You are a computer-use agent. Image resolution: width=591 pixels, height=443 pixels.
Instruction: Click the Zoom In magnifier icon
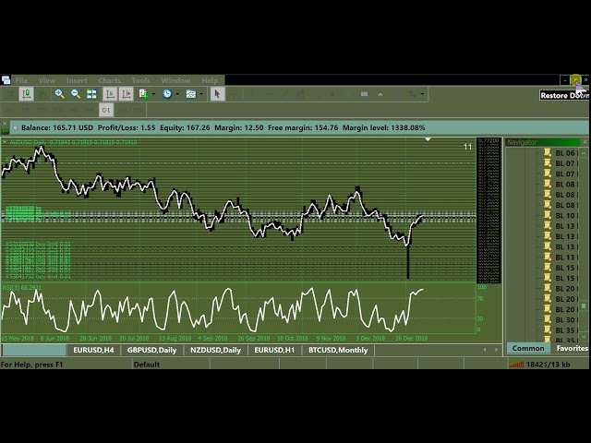click(x=60, y=93)
